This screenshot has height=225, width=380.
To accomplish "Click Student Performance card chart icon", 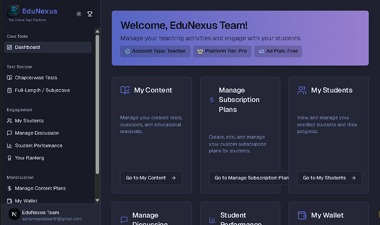I will coord(212,219).
